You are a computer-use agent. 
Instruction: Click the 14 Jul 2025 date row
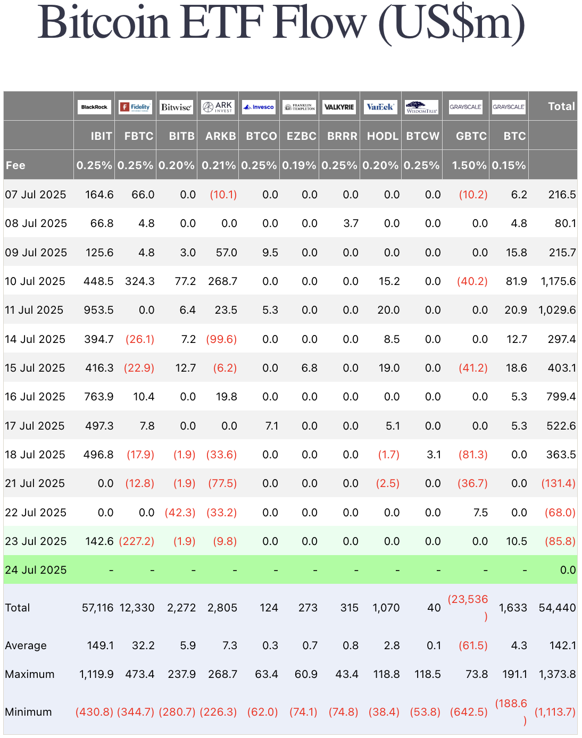click(x=35, y=339)
